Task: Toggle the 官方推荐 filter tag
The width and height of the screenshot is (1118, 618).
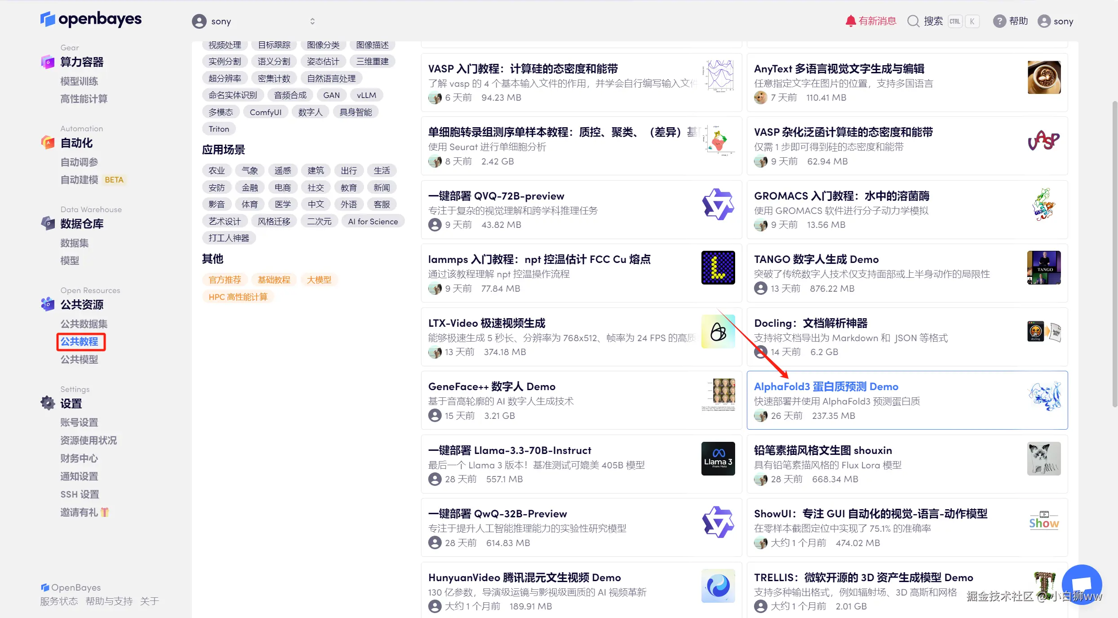Action: coord(225,280)
